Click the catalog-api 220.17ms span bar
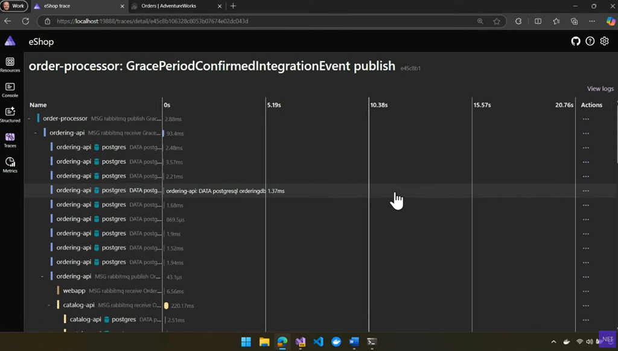 [166, 306]
